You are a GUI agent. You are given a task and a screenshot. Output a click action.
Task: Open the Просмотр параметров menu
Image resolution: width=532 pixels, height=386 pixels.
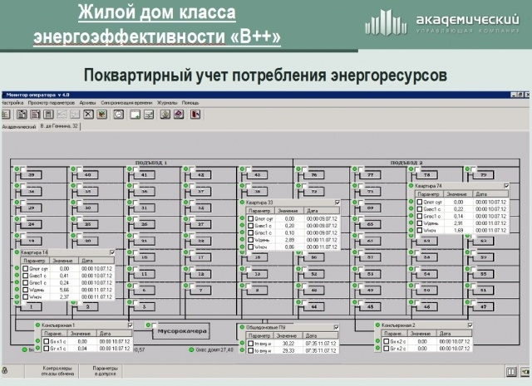[52, 103]
